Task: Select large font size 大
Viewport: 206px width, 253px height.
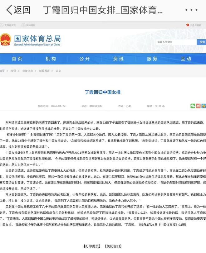Action: 156,106
